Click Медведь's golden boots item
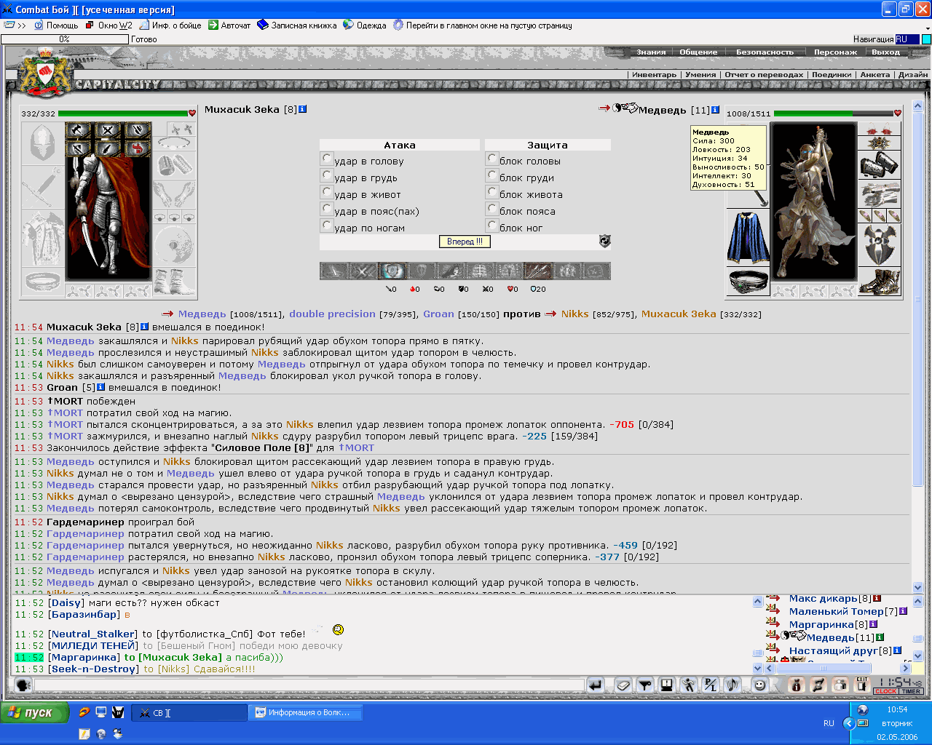 click(880, 282)
